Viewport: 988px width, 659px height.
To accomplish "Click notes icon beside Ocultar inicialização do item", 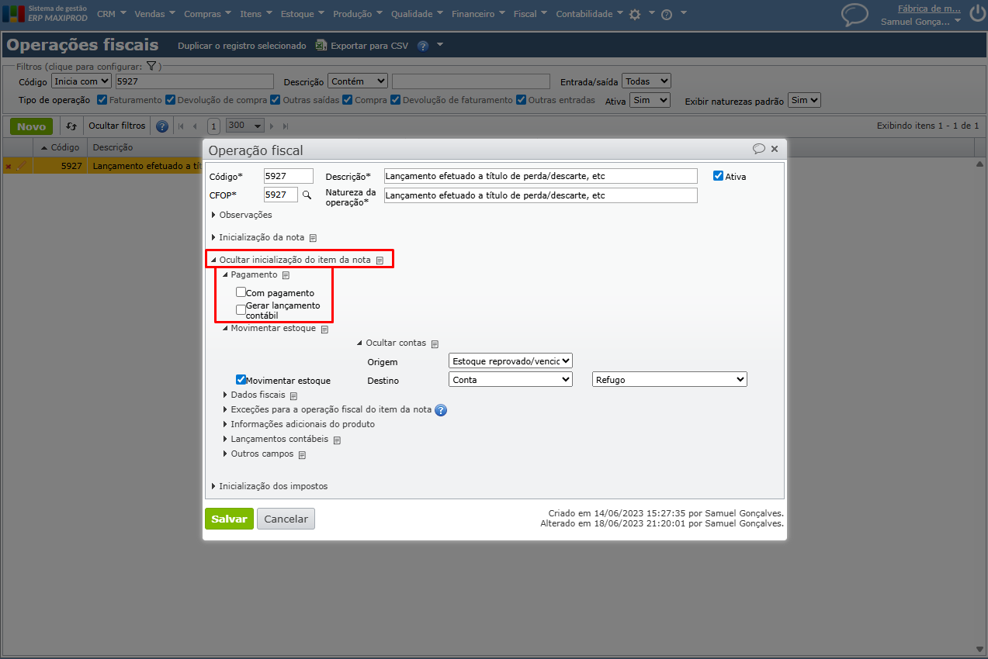I will pyautogui.click(x=380, y=260).
